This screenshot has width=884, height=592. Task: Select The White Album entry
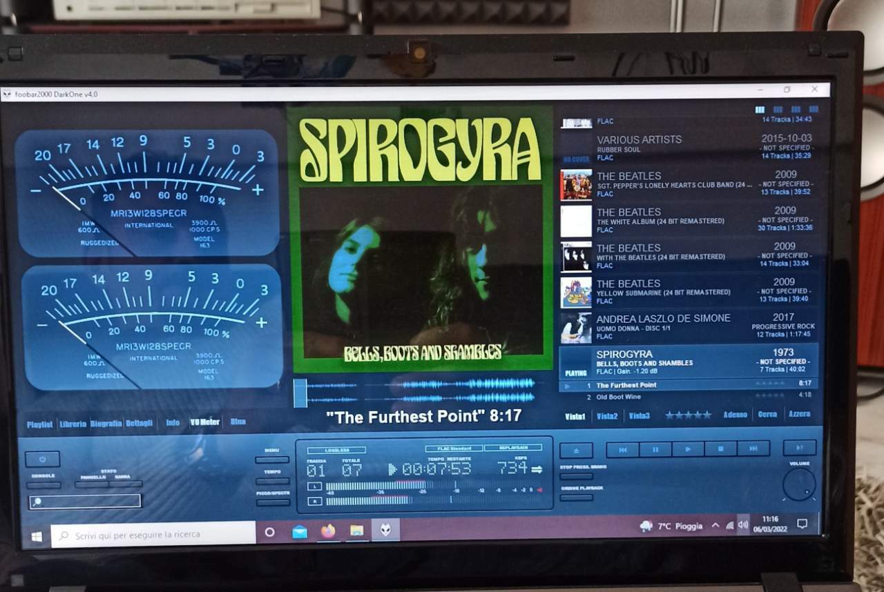pos(689,221)
